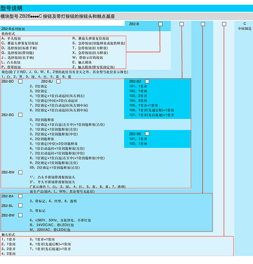The height and width of the screenshot is (264, 253).
Task: Tick the ZB2-BG checkbox
Action: (x=20, y=114)
